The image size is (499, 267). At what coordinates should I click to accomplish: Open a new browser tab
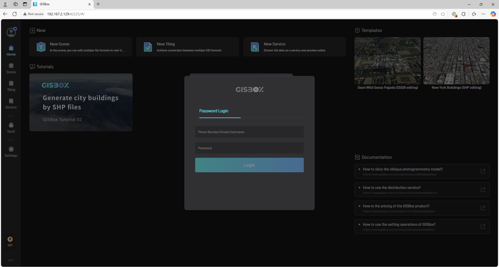98,4
